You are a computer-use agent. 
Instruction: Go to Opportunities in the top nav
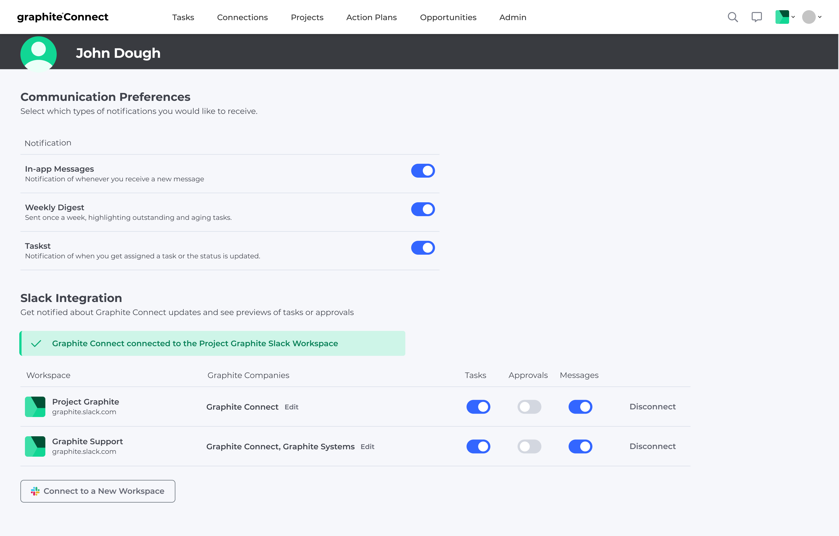click(x=448, y=17)
